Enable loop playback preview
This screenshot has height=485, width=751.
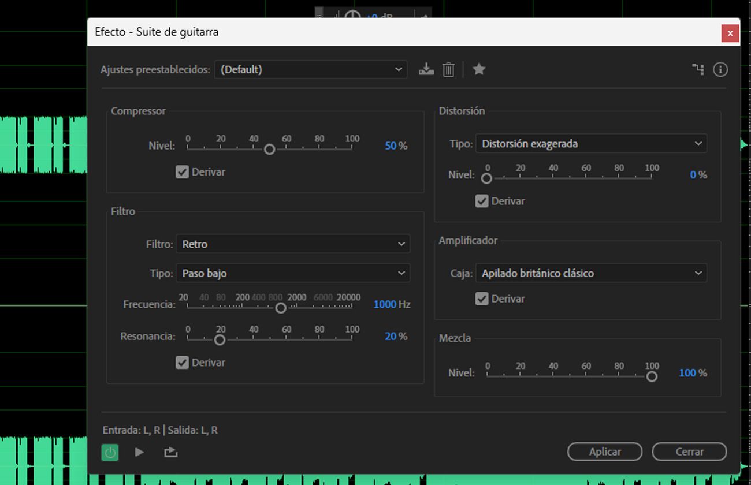click(170, 452)
